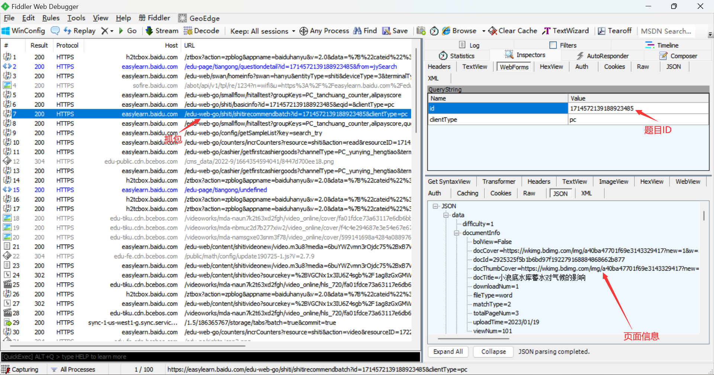Click the comment speech bubble icon
Screen dimensions: 714x375
(55, 31)
